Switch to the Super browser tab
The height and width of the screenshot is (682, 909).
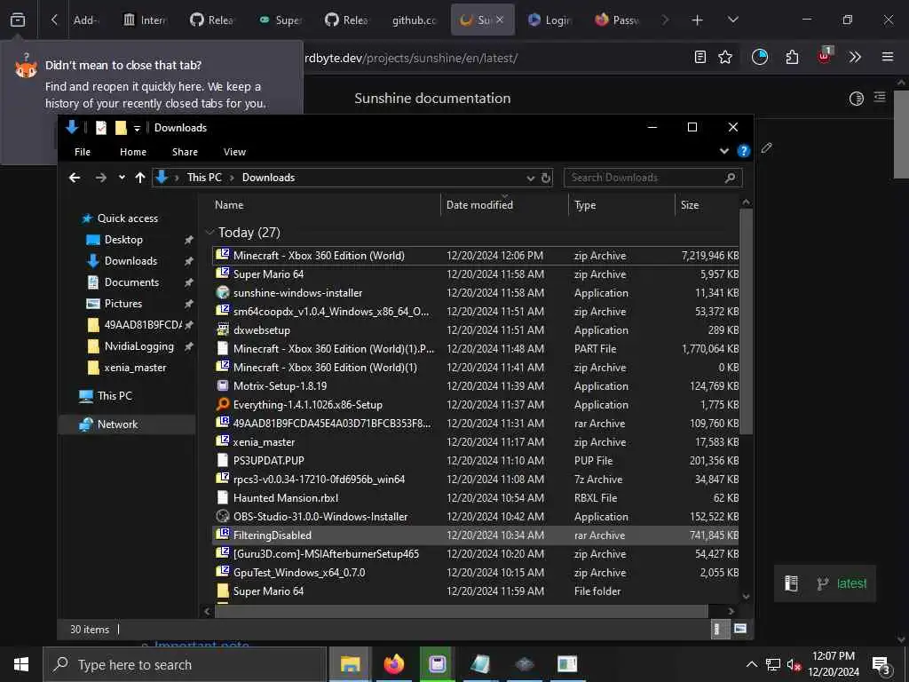tap(280, 20)
